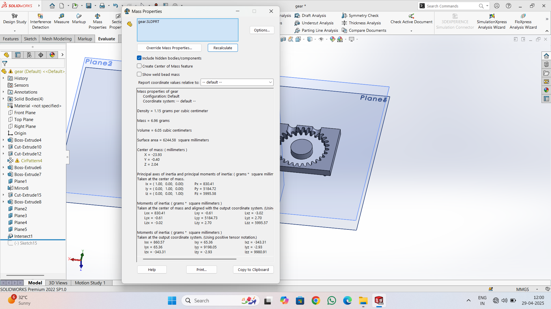The height and width of the screenshot is (309, 551).
Task: Click Check Active Document
Action: tap(411, 19)
